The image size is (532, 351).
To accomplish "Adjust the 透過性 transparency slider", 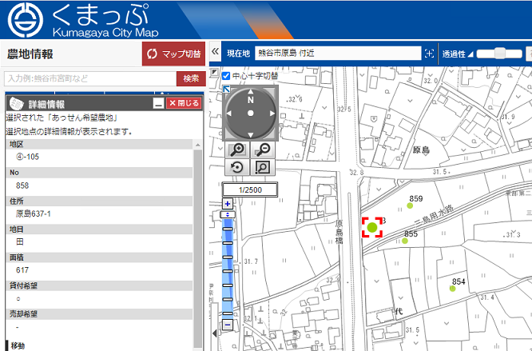I will (501, 54).
